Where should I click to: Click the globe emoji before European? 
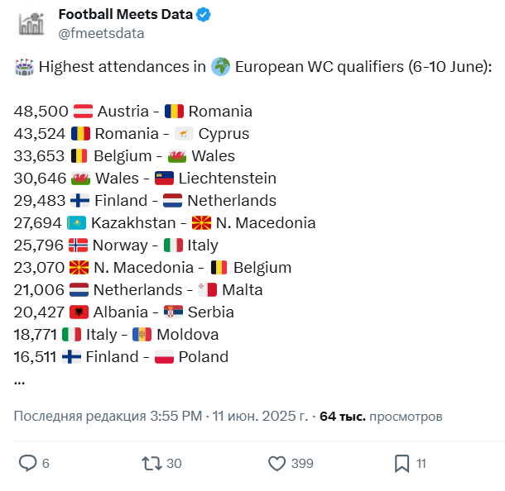[x=220, y=67]
